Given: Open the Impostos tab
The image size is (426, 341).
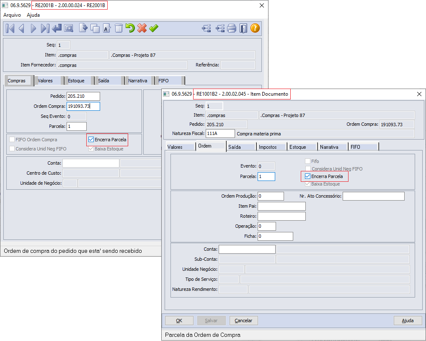Looking at the screenshot, I should point(271,147).
